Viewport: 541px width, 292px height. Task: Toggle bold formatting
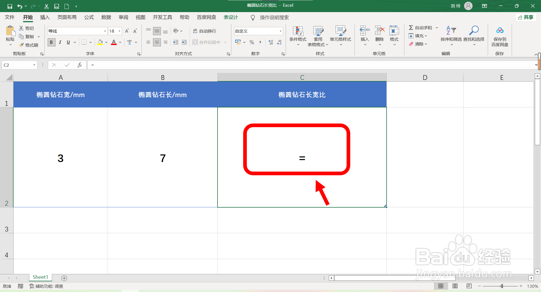(x=51, y=42)
